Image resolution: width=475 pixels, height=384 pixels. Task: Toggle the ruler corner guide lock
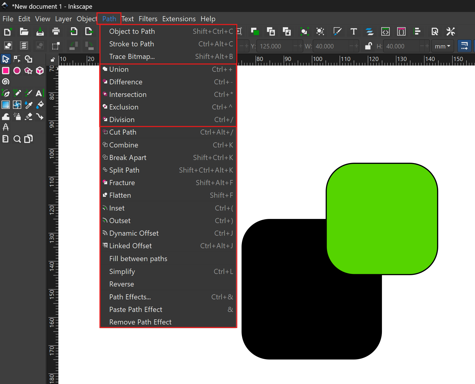pyautogui.click(x=53, y=60)
